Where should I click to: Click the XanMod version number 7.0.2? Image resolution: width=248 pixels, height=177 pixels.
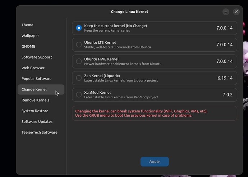click(228, 95)
